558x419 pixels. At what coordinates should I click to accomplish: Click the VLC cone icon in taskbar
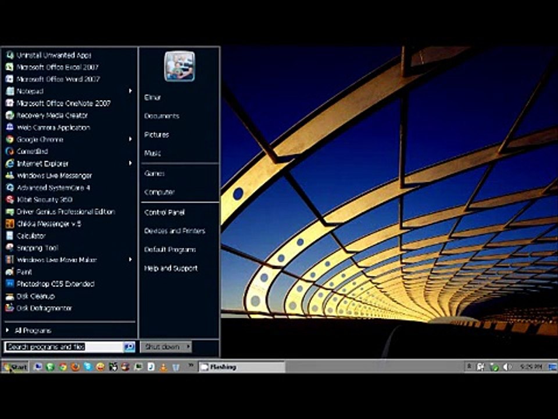[x=163, y=367]
